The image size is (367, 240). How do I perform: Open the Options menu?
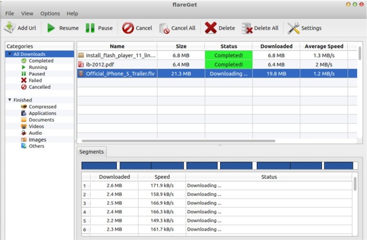click(50, 13)
